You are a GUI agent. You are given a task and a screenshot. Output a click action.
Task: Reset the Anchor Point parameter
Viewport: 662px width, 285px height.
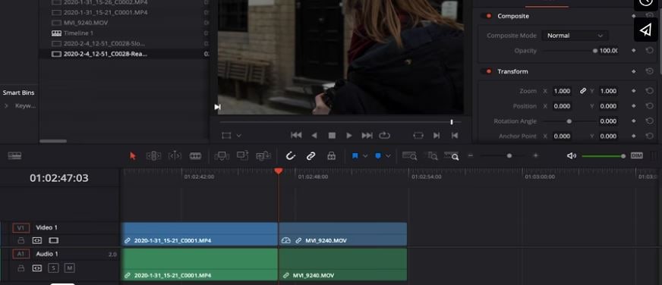click(650, 136)
